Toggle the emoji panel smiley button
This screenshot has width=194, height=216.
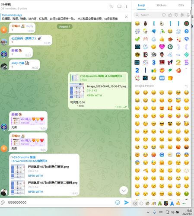click(x=118, y=203)
